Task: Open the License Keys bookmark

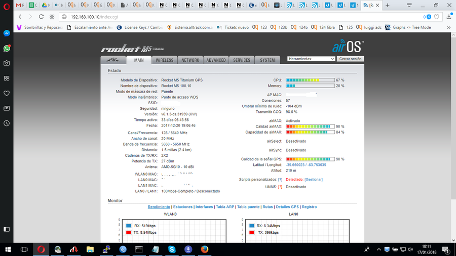Action: pyautogui.click(x=140, y=27)
